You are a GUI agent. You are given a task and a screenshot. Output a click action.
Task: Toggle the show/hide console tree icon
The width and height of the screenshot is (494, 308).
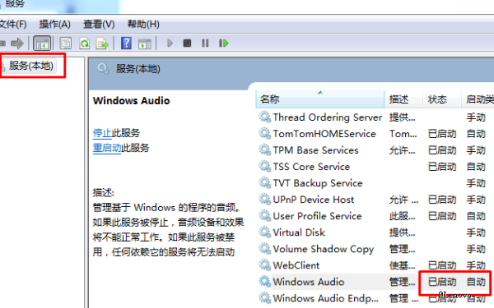coord(42,43)
